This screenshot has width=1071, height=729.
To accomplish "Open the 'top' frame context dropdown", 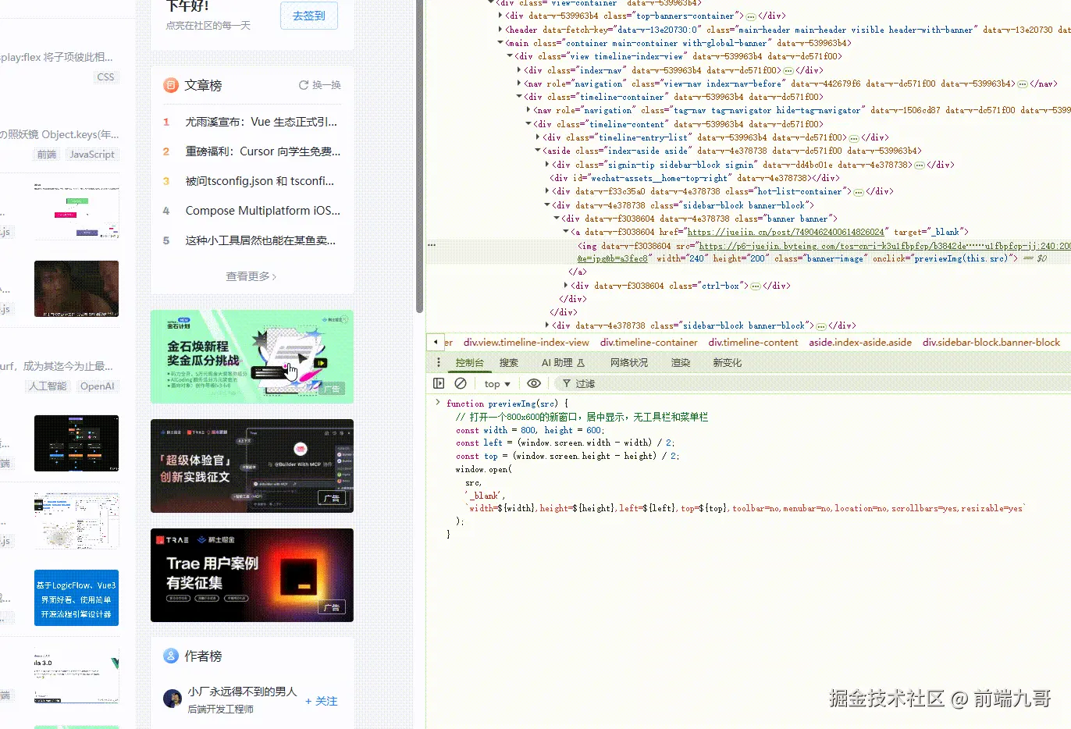I will [x=496, y=383].
